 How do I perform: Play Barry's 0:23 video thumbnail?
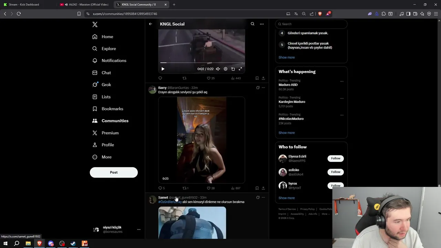[x=202, y=140]
